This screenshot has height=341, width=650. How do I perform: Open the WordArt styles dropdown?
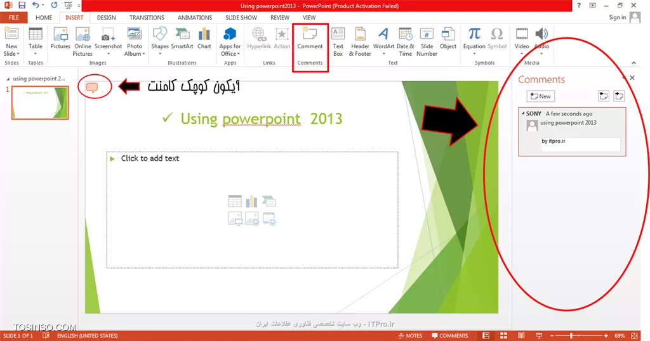[x=383, y=53]
